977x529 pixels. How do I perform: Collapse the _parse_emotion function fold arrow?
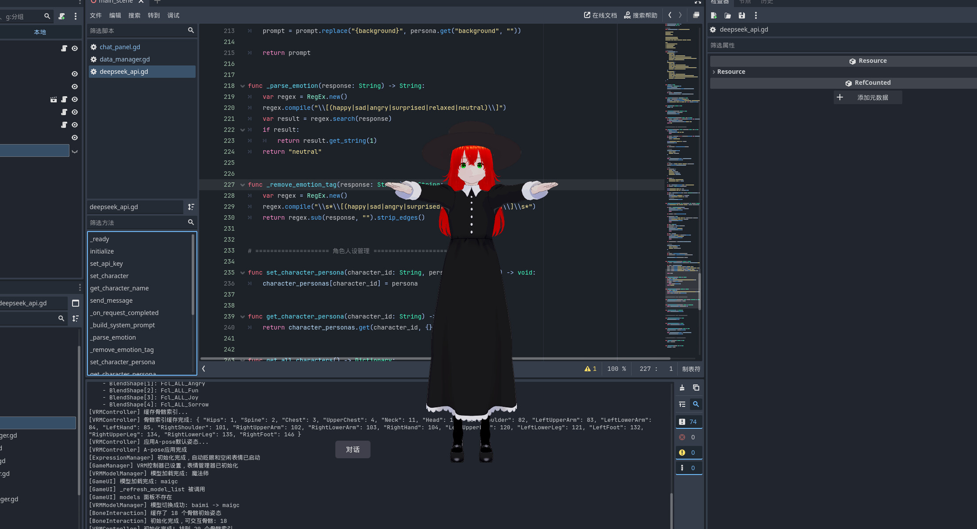(x=243, y=85)
